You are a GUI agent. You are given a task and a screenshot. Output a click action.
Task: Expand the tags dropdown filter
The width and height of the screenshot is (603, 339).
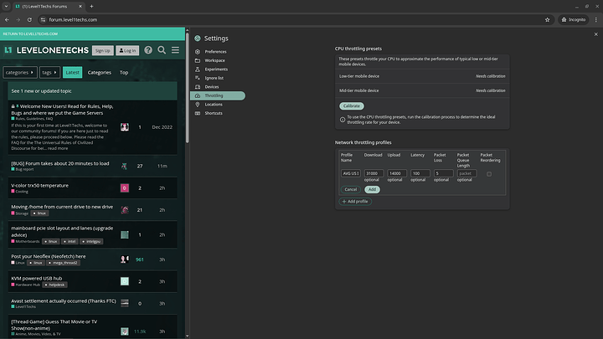[50, 73]
